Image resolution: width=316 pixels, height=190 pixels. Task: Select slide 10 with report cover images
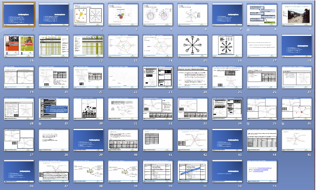pyautogui.click(x=19, y=46)
